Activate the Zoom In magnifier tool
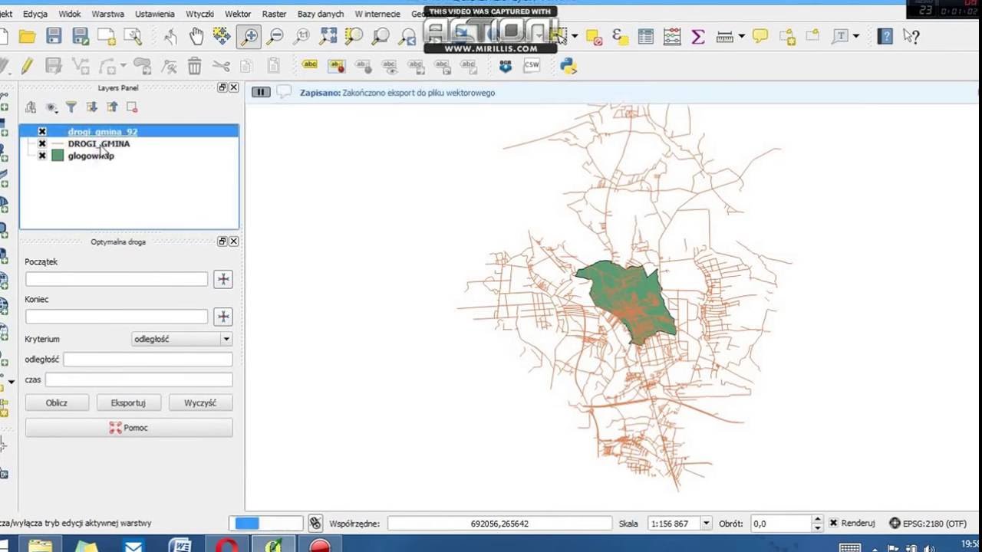982x552 pixels. [249, 36]
